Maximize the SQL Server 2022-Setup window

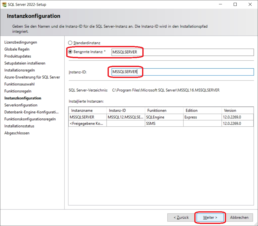click(x=235, y=4)
